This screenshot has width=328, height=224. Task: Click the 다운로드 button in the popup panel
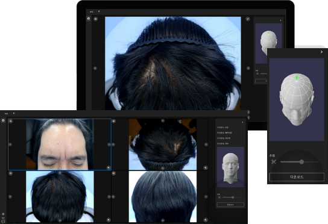[x=297, y=177]
